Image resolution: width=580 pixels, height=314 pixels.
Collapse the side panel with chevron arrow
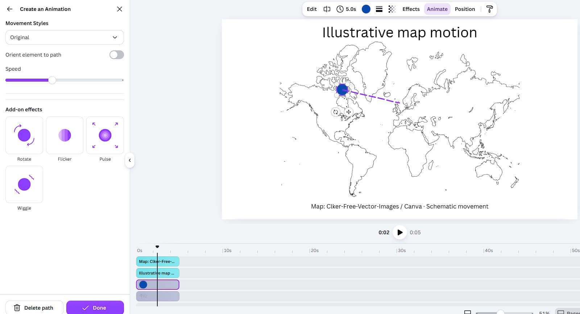[x=130, y=160]
